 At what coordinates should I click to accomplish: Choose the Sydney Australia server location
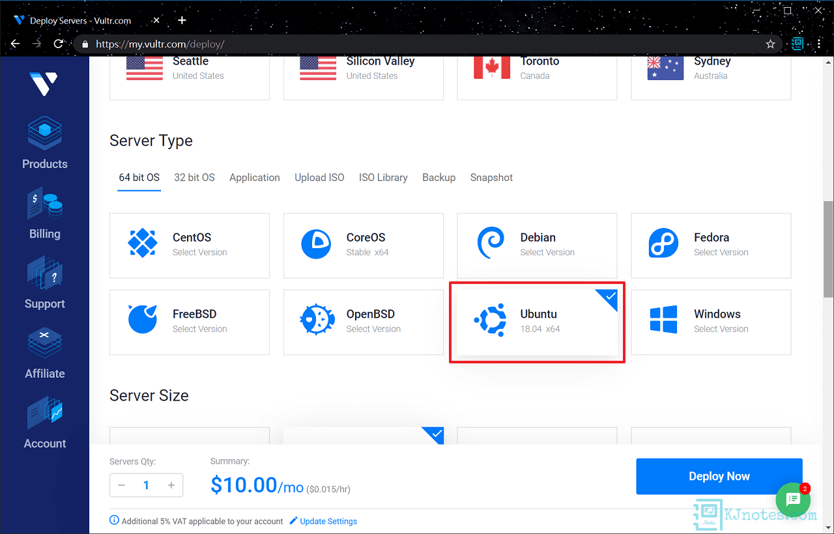coord(711,78)
